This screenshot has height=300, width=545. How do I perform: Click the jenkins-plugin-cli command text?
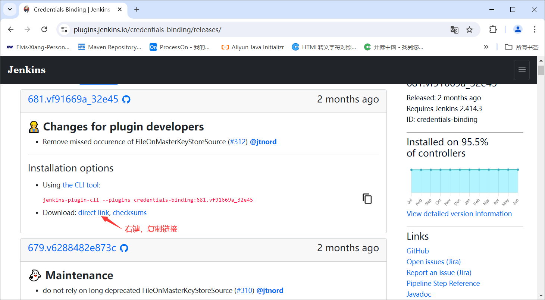(x=148, y=200)
